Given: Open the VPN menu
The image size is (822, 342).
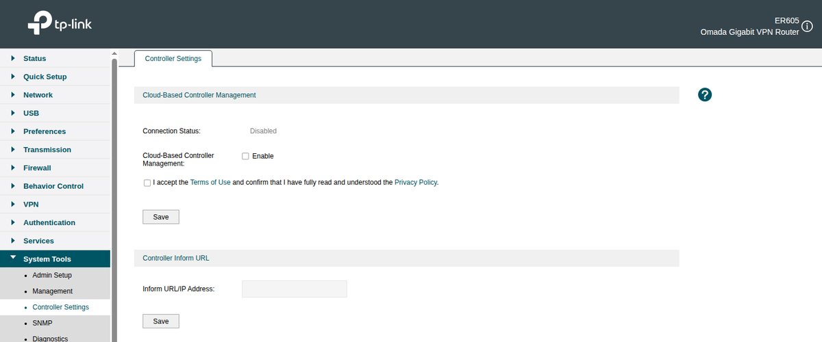Looking at the screenshot, I should 55,205.
